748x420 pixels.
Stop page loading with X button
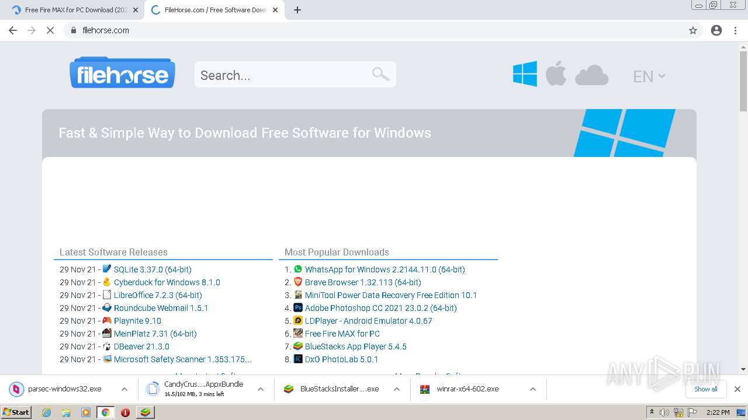(x=50, y=30)
